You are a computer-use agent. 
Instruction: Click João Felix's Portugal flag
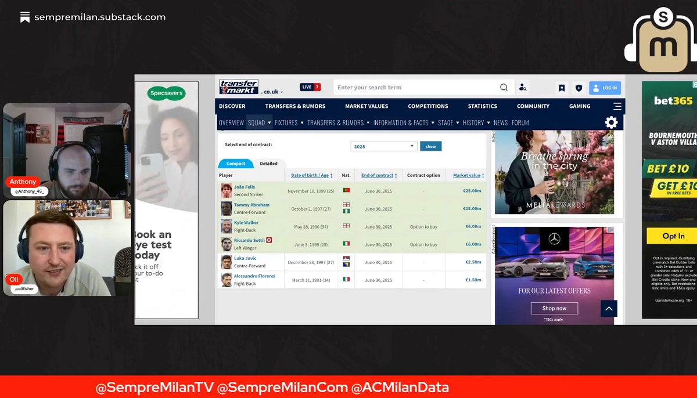pos(346,190)
